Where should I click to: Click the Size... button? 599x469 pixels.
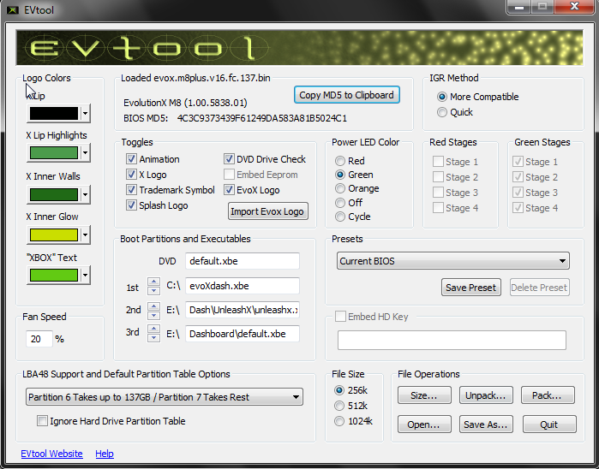(424, 395)
